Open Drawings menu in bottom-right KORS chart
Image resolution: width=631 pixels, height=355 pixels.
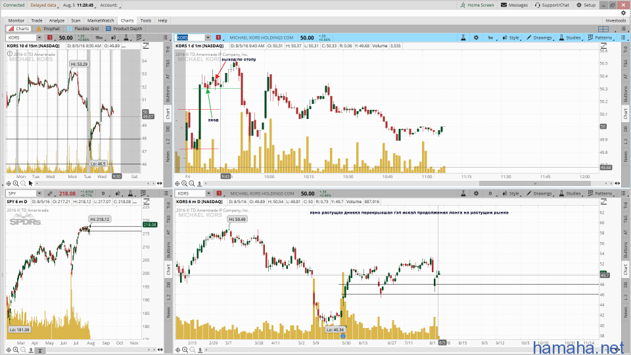pos(539,193)
